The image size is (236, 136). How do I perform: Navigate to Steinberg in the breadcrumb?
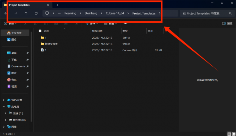coord(91,13)
